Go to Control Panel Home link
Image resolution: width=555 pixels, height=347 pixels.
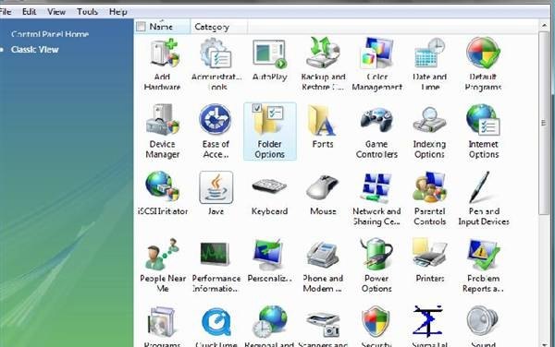pyautogui.click(x=50, y=34)
